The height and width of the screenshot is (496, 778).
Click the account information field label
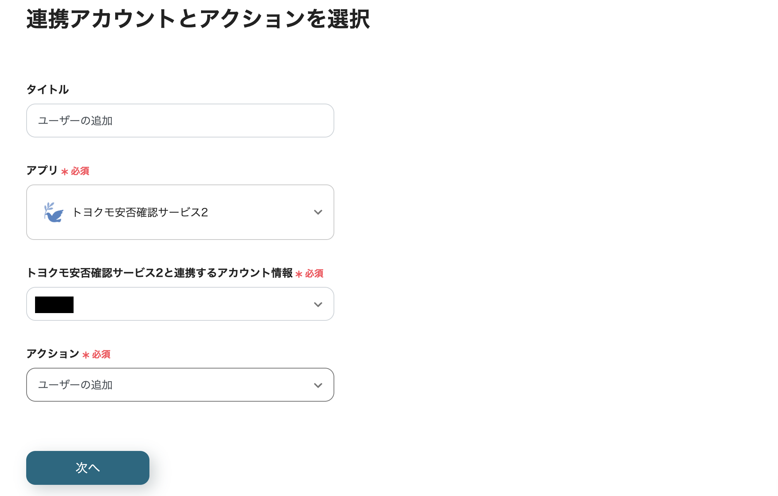(160, 273)
